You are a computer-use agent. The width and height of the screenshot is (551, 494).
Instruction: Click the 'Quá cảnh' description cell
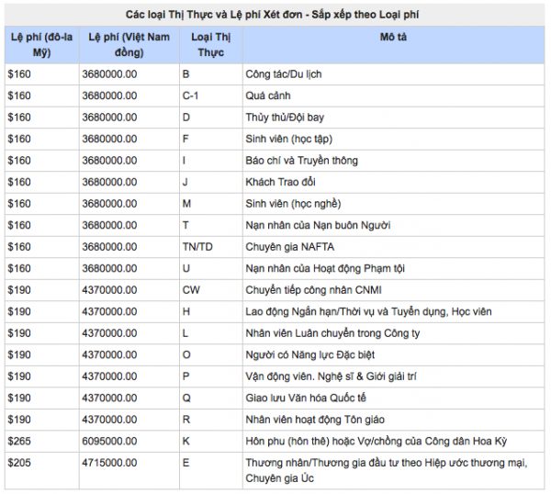394,95
